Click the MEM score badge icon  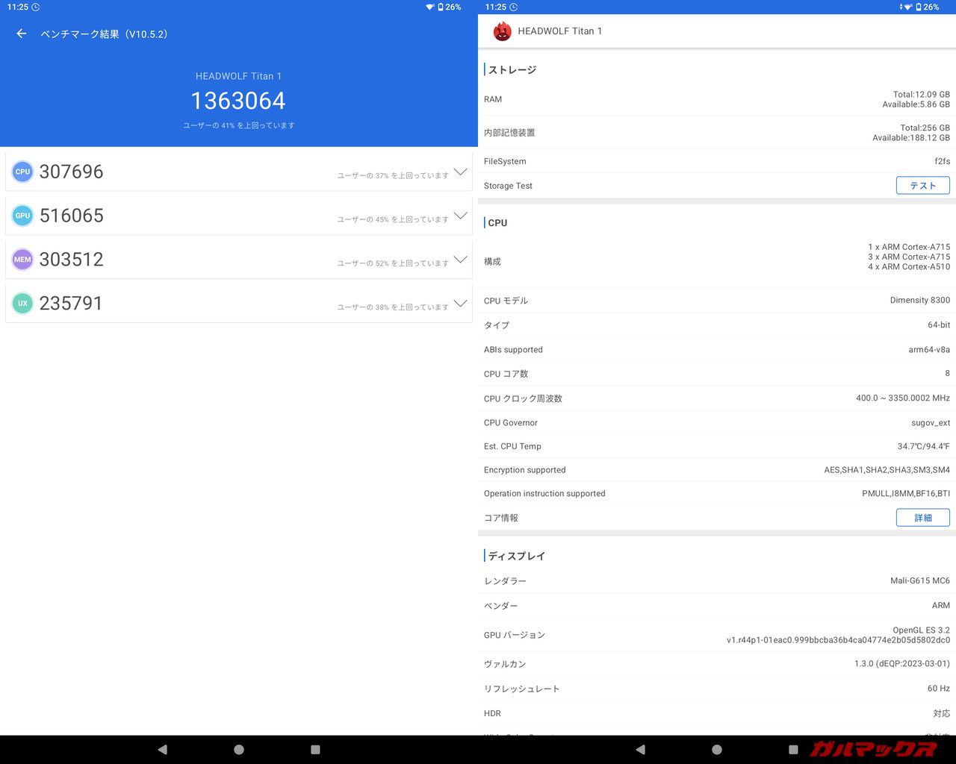coord(23,260)
